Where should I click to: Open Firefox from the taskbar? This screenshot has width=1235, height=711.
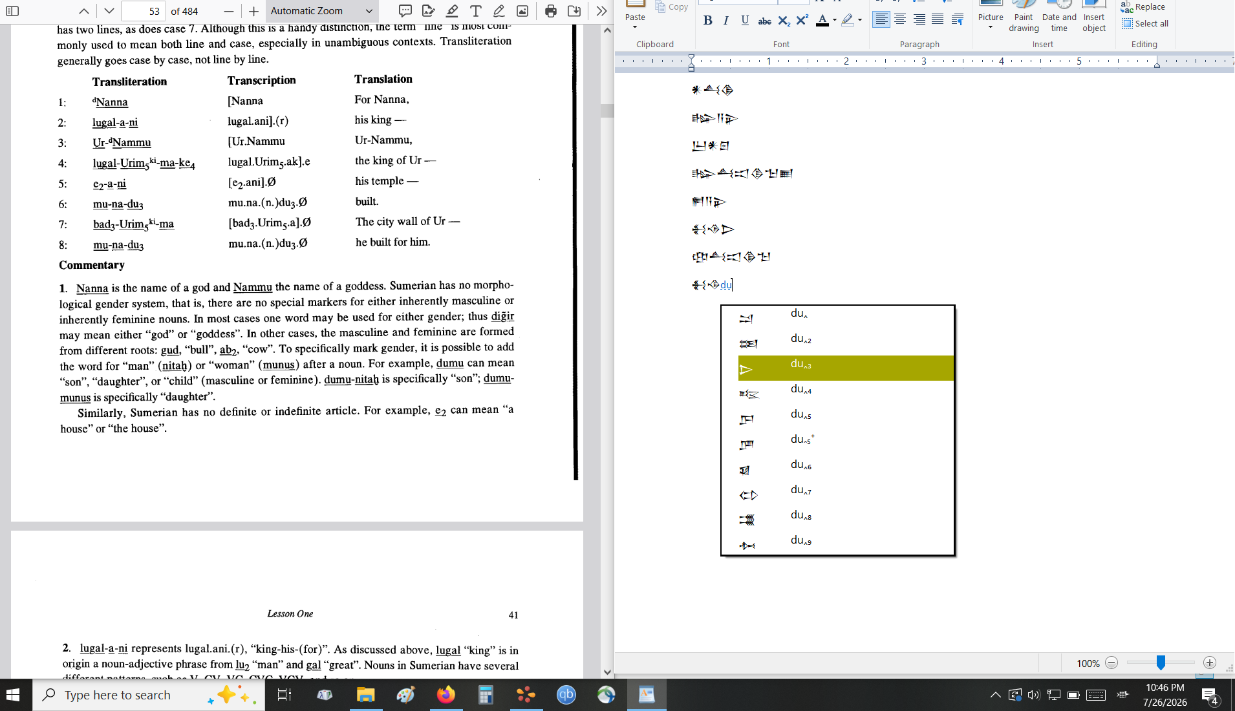pyautogui.click(x=446, y=695)
